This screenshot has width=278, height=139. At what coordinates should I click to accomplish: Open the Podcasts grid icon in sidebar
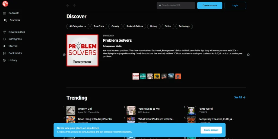pyautogui.click(x=4, y=13)
